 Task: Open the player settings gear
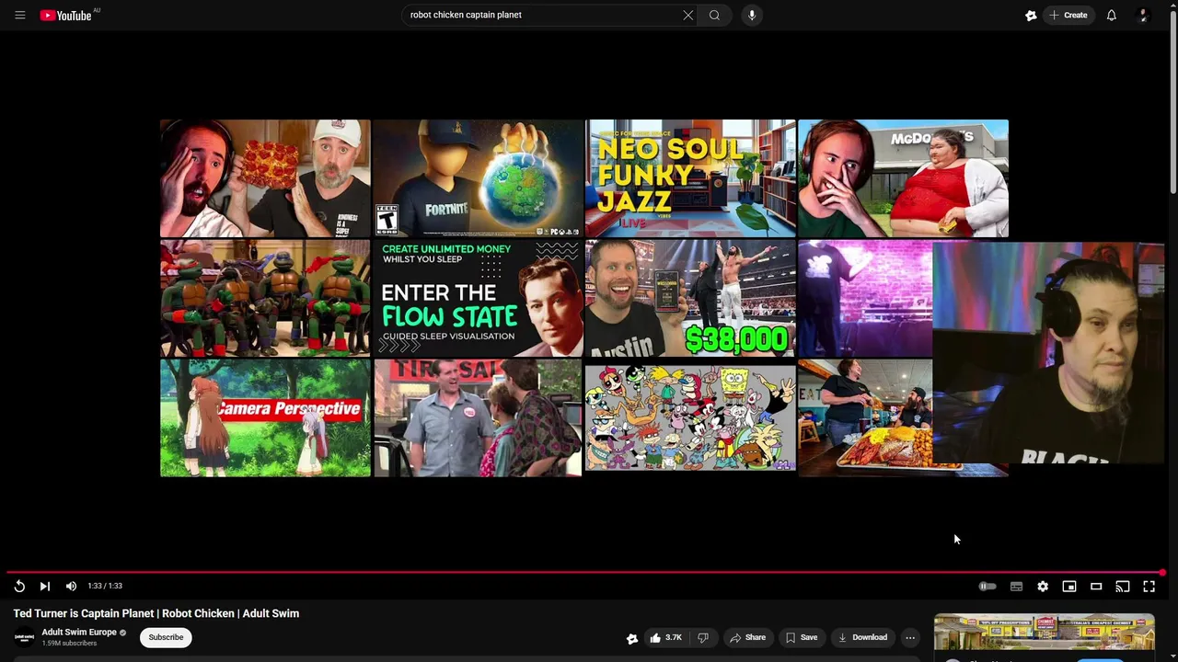pos(1043,586)
